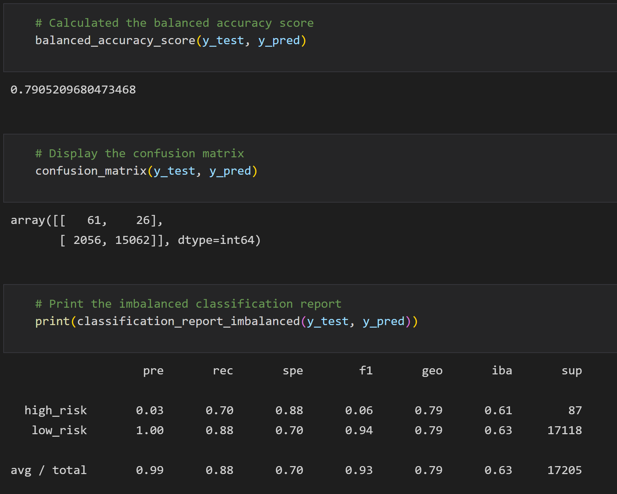Click the 'rec' column header

(223, 371)
